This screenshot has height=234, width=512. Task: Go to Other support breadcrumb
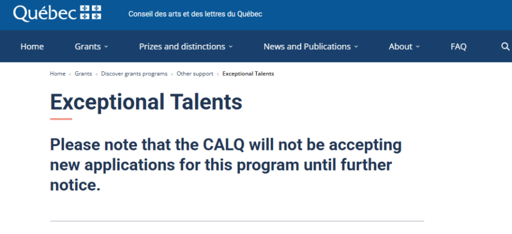click(x=195, y=74)
